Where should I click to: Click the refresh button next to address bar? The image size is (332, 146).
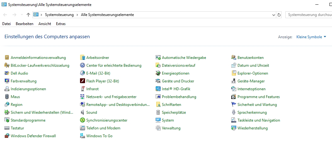[279, 15]
